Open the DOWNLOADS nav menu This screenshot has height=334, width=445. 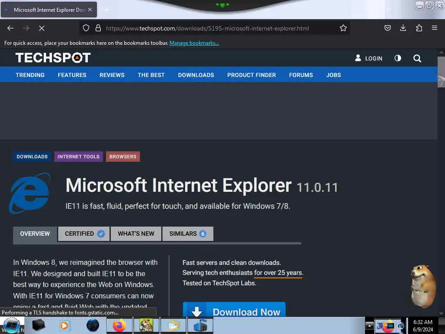196,75
